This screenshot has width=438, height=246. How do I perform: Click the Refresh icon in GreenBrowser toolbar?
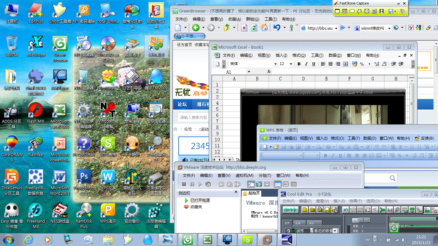click(x=254, y=28)
